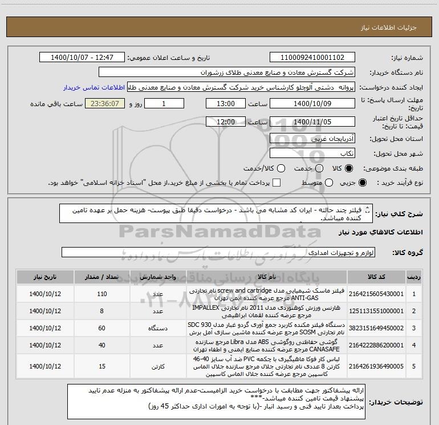Toggle Islamic treasury bonds payment checkbox

[277, 183]
